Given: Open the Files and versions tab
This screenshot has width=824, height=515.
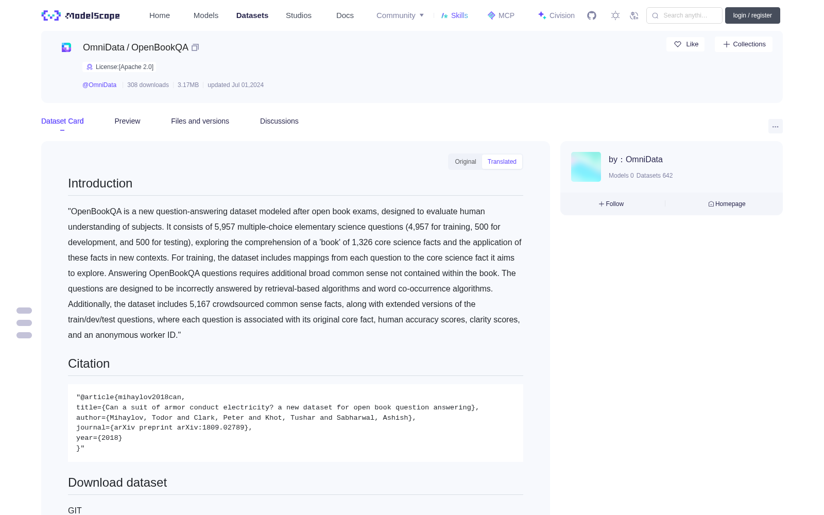Looking at the screenshot, I should (x=200, y=121).
